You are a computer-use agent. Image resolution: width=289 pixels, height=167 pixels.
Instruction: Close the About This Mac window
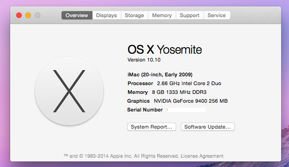19,15
